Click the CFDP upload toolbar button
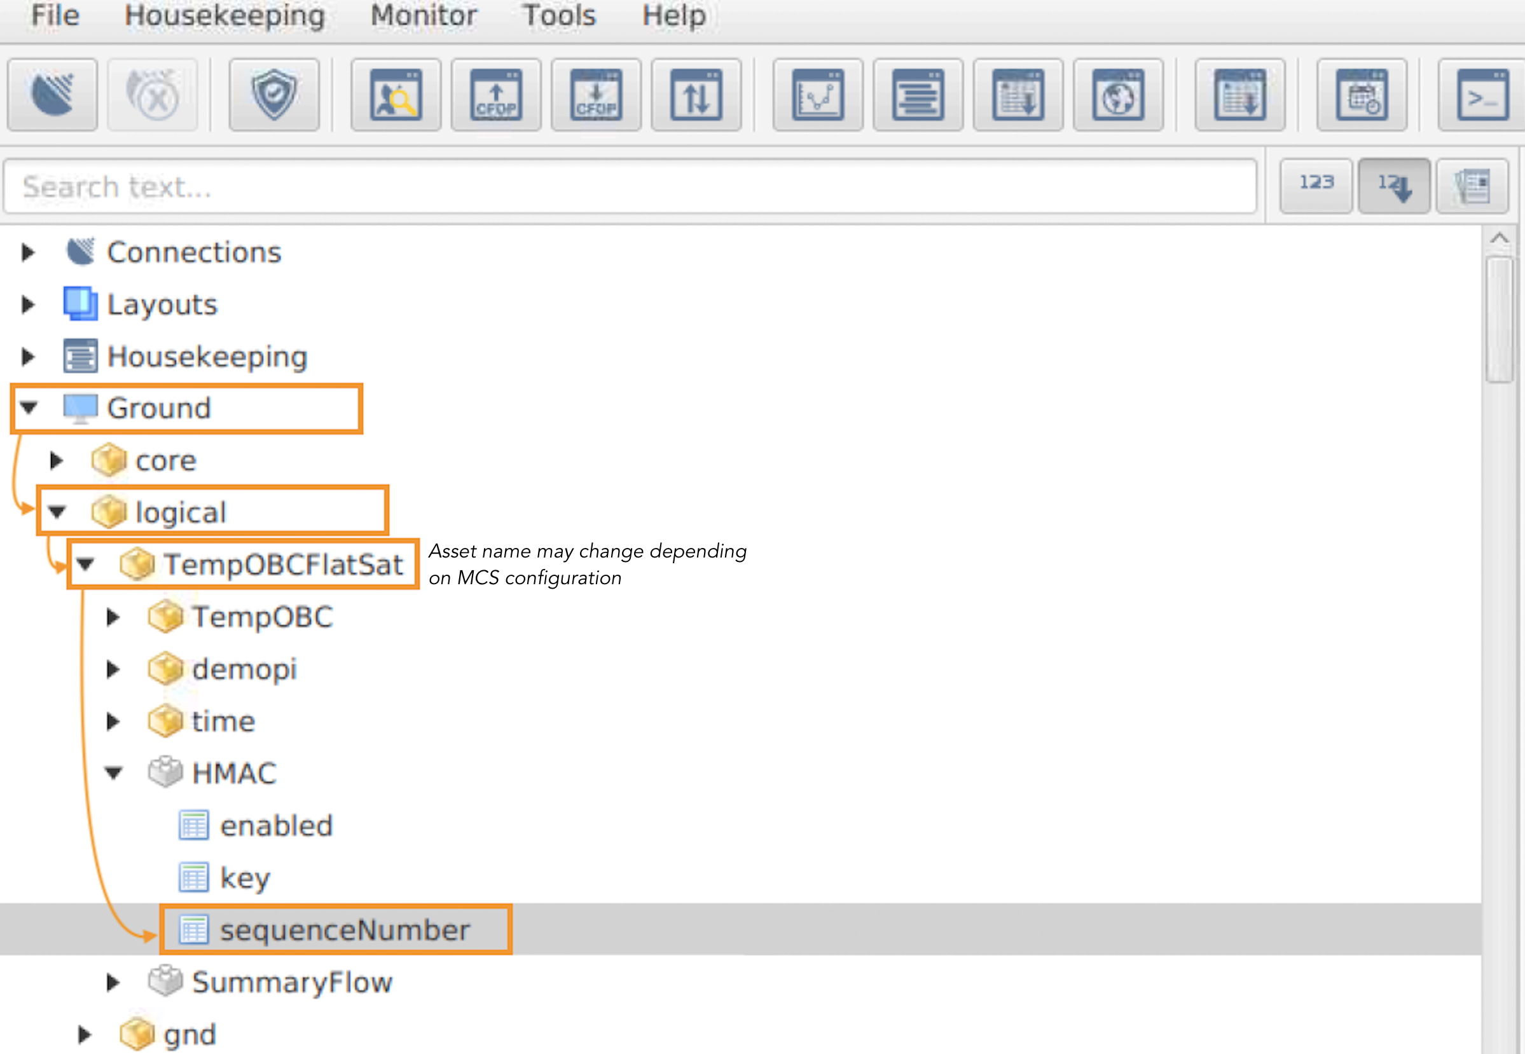 click(x=496, y=95)
